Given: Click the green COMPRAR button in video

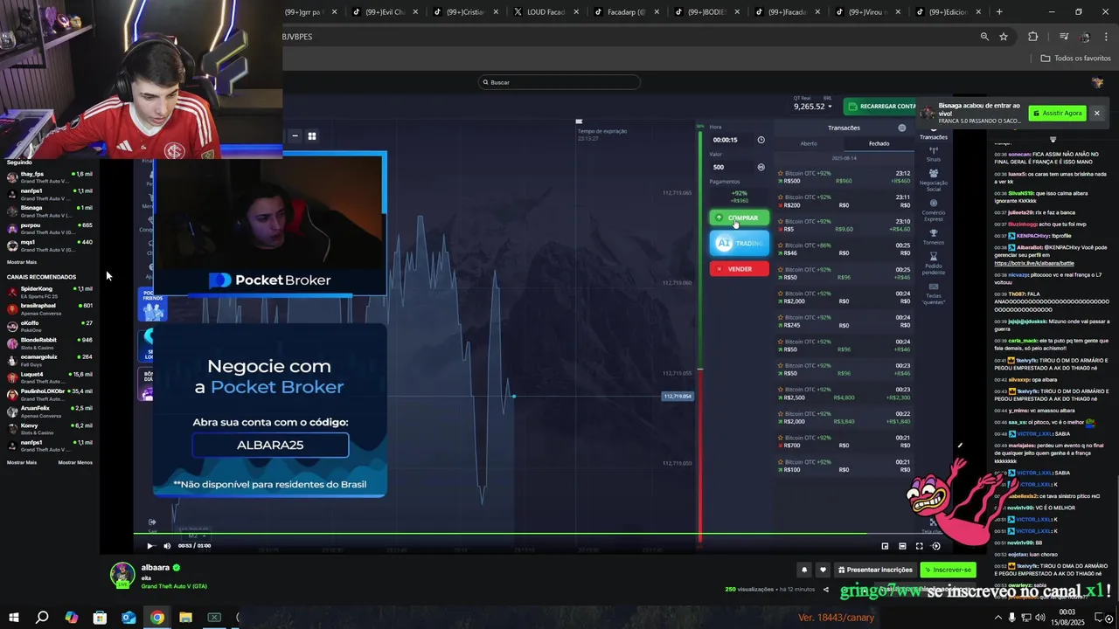Looking at the screenshot, I should point(740,218).
